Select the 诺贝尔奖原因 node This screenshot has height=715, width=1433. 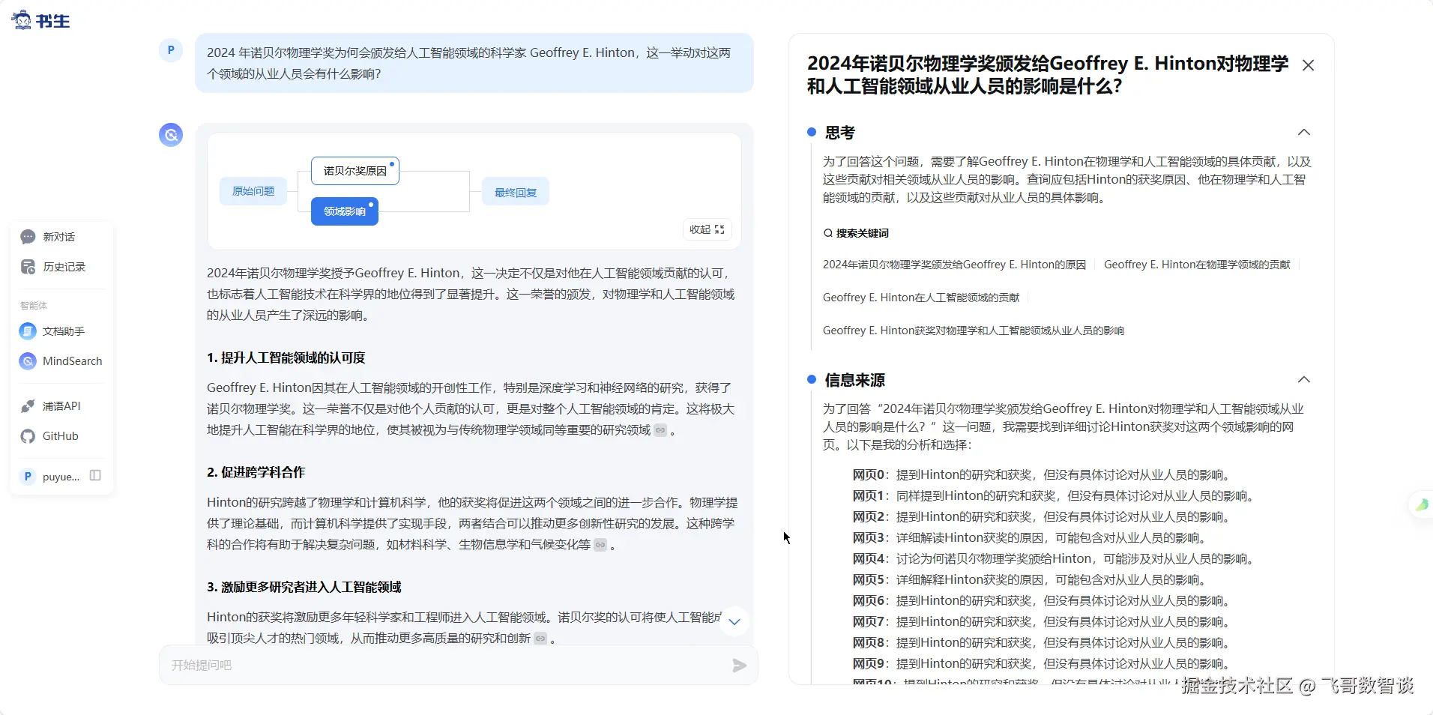pyautogui.click(x=355, y=171)
